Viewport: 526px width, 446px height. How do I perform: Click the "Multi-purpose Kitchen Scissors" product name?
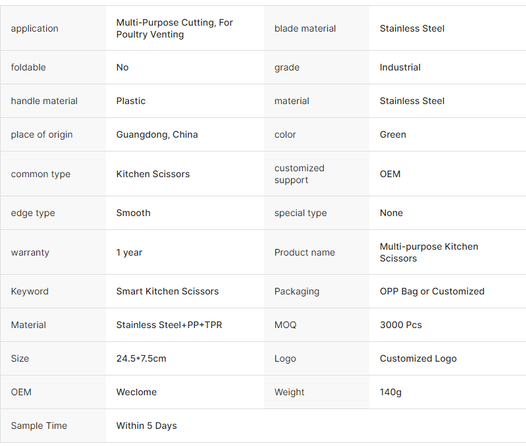tap(429, 252)
